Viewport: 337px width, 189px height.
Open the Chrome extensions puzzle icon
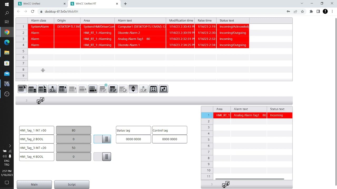(x=311, y=12)
